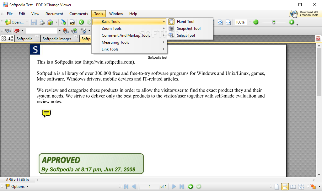This screenshot has height=191, width=322.
Task: Click the red Ask search icon
Action: (17, 31)
